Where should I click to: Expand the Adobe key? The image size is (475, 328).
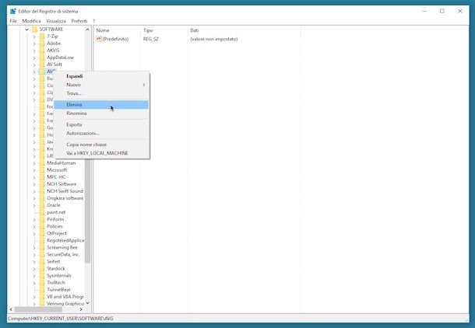point(34,44)
